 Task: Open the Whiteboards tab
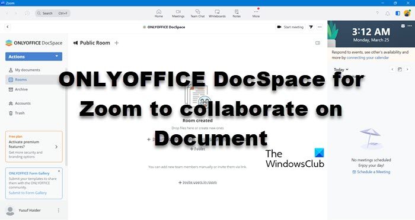tap(217, 14)
